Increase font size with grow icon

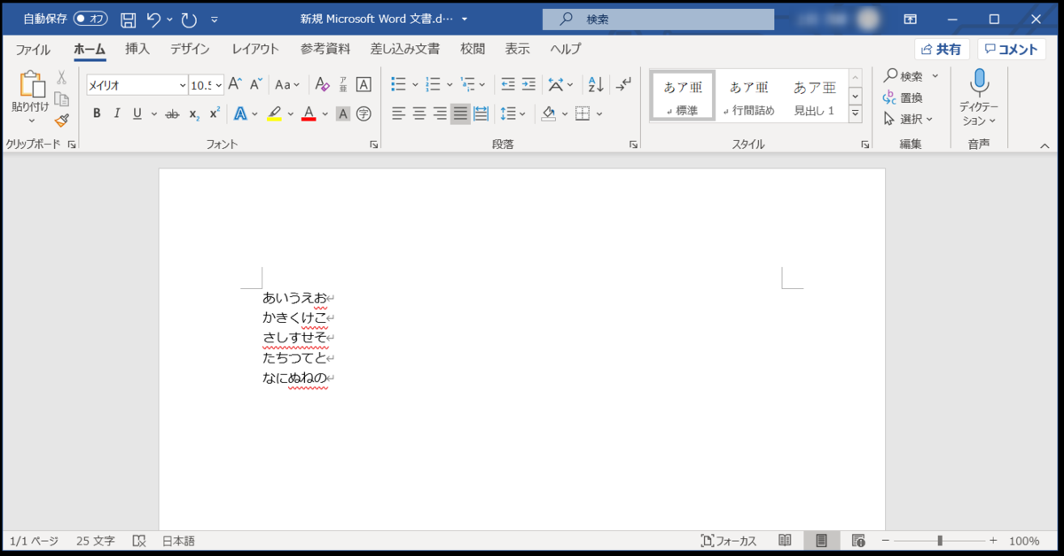[x=235, y=84]
